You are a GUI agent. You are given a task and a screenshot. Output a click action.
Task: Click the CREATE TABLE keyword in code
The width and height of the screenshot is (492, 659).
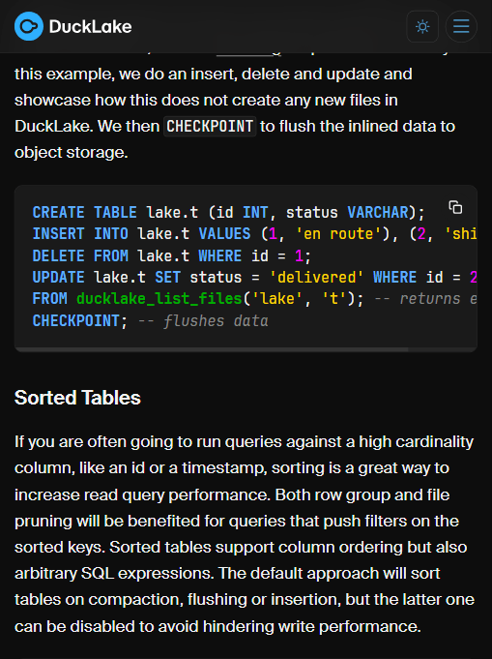point(84,212)
